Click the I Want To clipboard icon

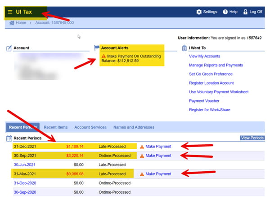point(184,48)
